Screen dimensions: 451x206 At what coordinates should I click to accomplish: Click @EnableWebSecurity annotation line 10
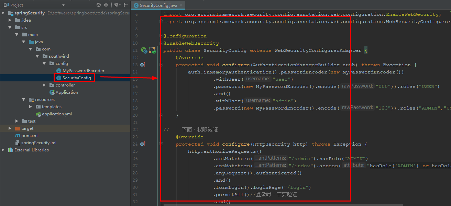coord(191,43)
